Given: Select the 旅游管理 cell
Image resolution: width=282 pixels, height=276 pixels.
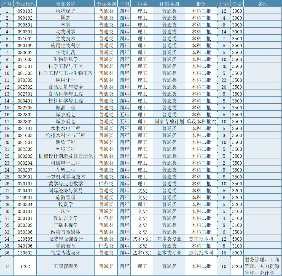Looking at the screenshot, I should tap(65, 198).
